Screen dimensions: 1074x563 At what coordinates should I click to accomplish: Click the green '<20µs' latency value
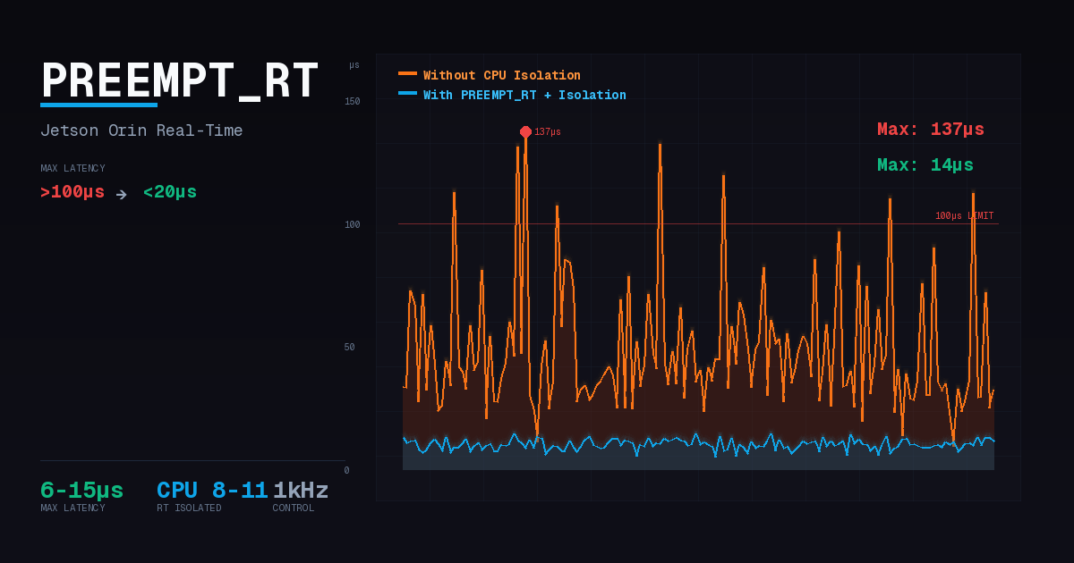point(170,192)
